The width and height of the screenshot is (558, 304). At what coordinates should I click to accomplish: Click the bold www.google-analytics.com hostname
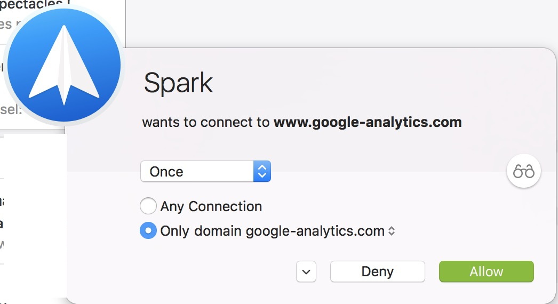367,122
